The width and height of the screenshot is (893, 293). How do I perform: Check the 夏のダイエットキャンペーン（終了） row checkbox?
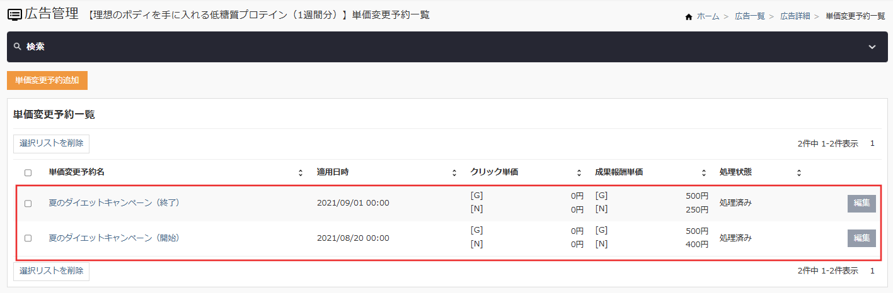[x=28, y=203]
